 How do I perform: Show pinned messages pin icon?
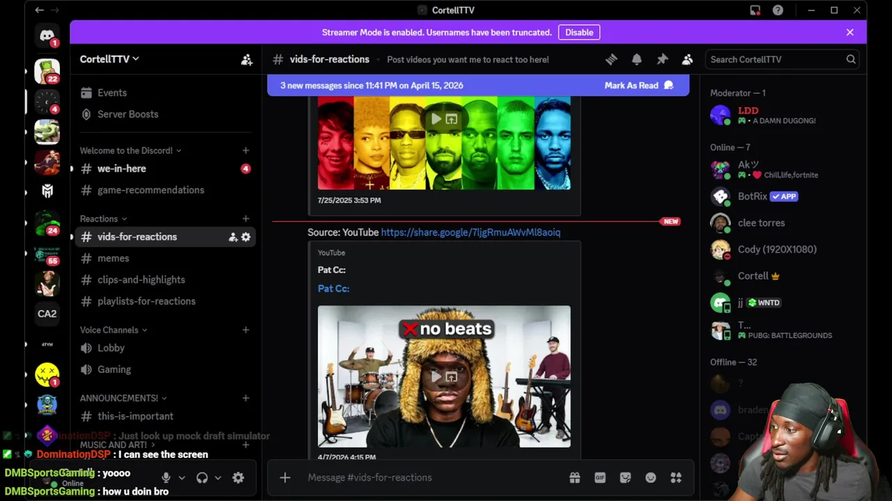pos(662,60)
